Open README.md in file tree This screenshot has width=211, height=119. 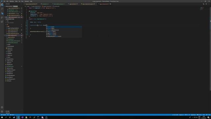pyautogui.click(x=10, y=73)
